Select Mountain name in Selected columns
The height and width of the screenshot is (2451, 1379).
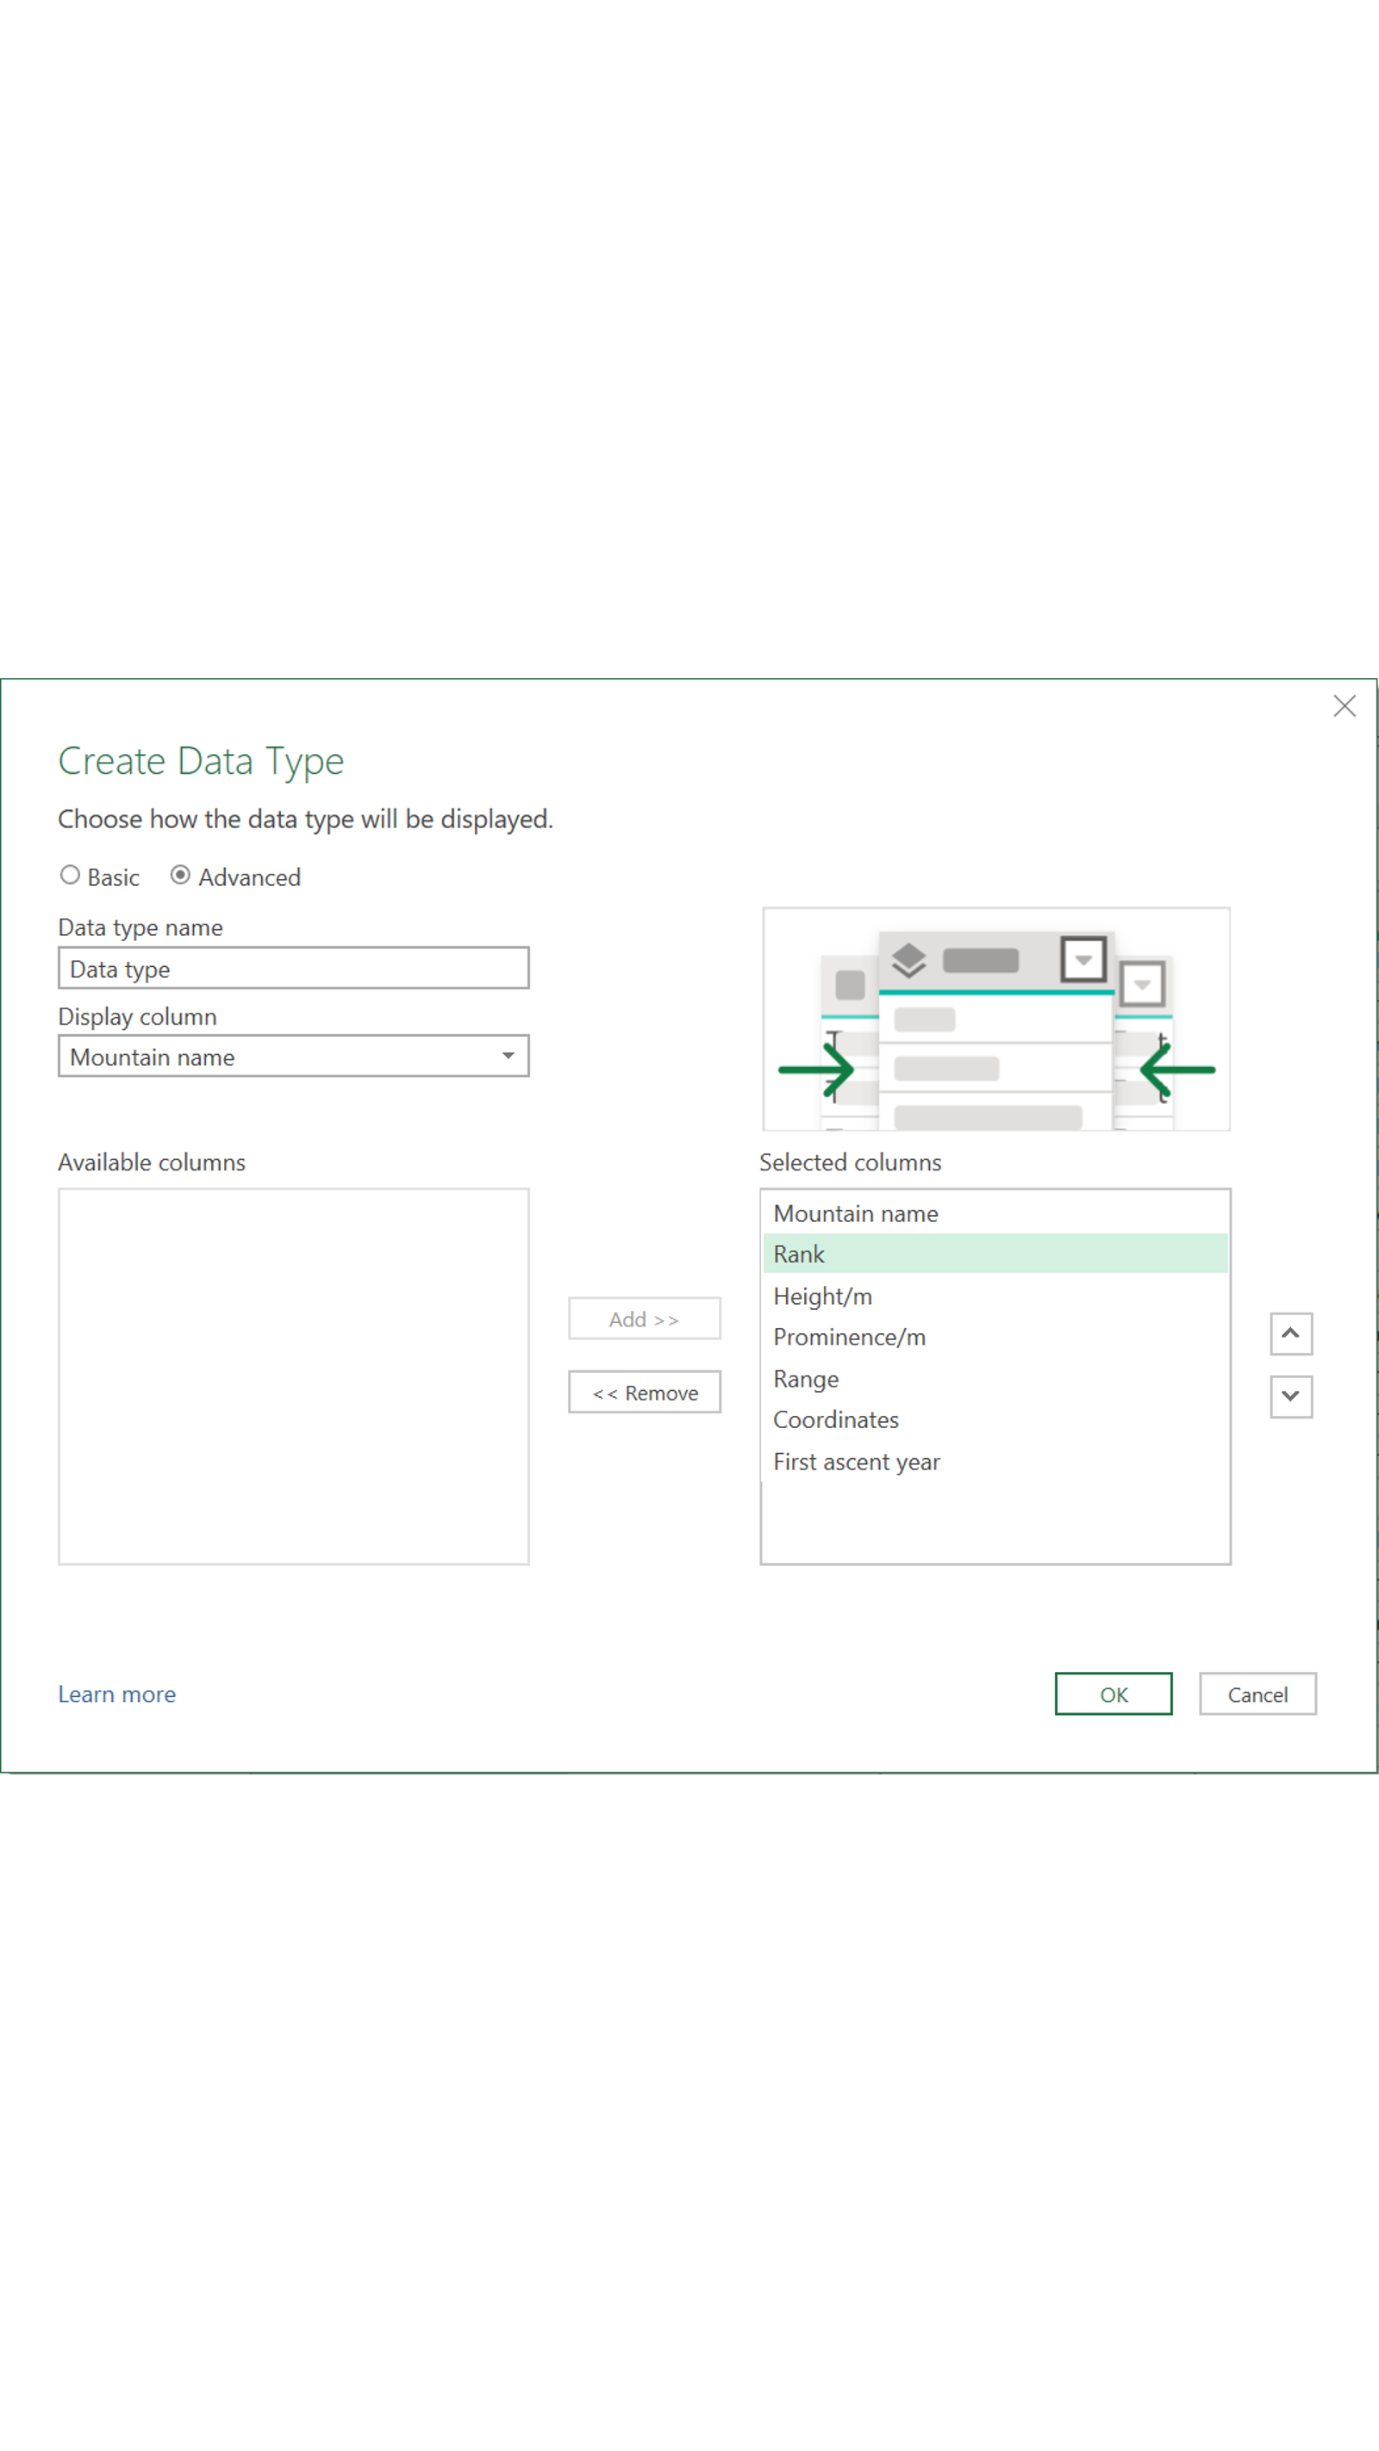[855, 1213]
